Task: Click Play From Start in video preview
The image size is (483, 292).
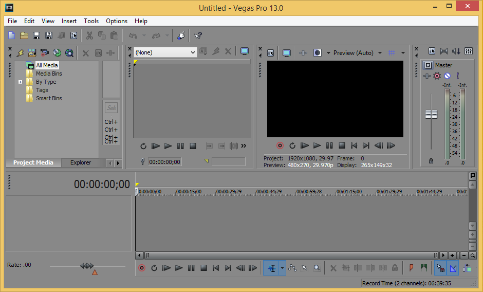Action: pos(304,145)
